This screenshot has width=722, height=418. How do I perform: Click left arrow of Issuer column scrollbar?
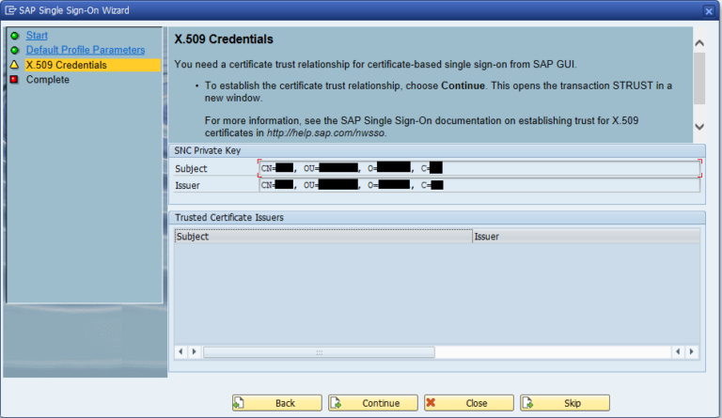point(678,352)
